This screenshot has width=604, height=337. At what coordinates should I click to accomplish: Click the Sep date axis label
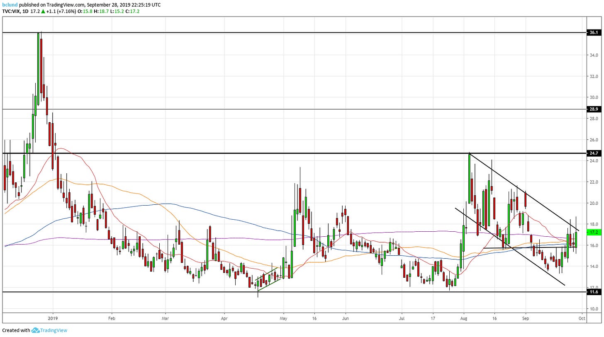click(x=526, y=318)
